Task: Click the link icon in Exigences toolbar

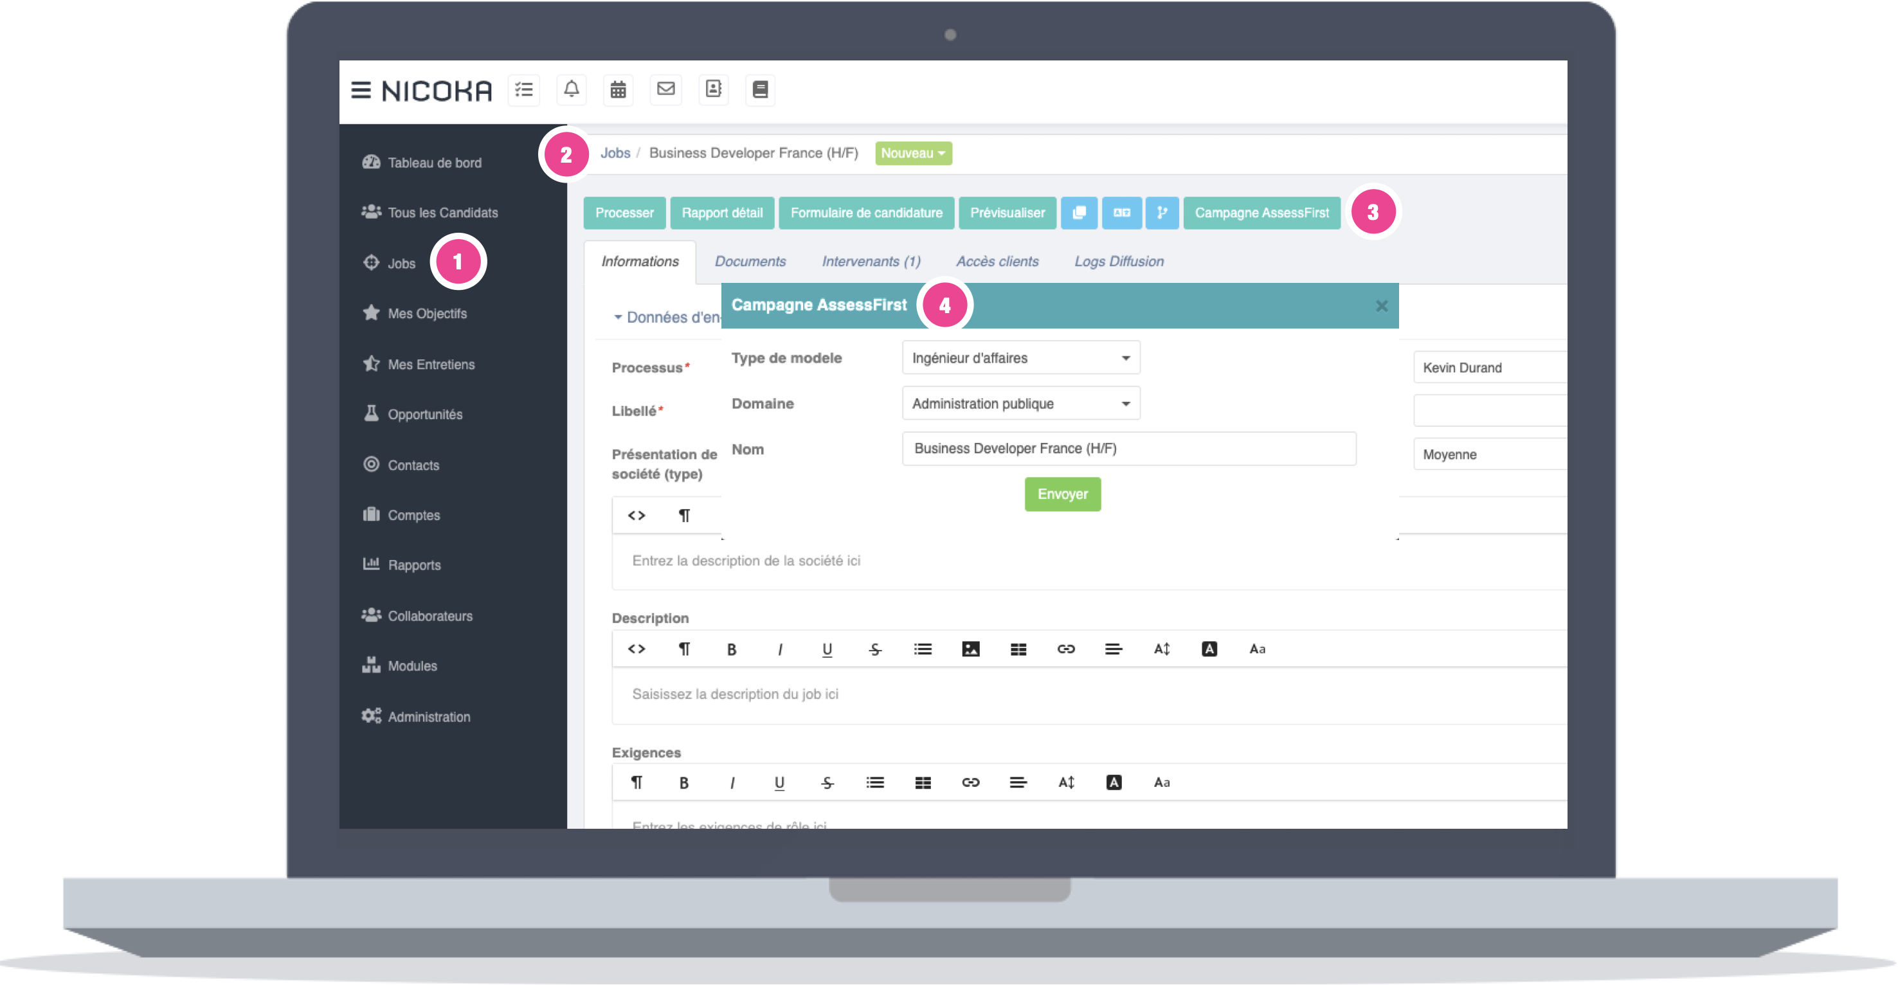Action: (970, 783)
